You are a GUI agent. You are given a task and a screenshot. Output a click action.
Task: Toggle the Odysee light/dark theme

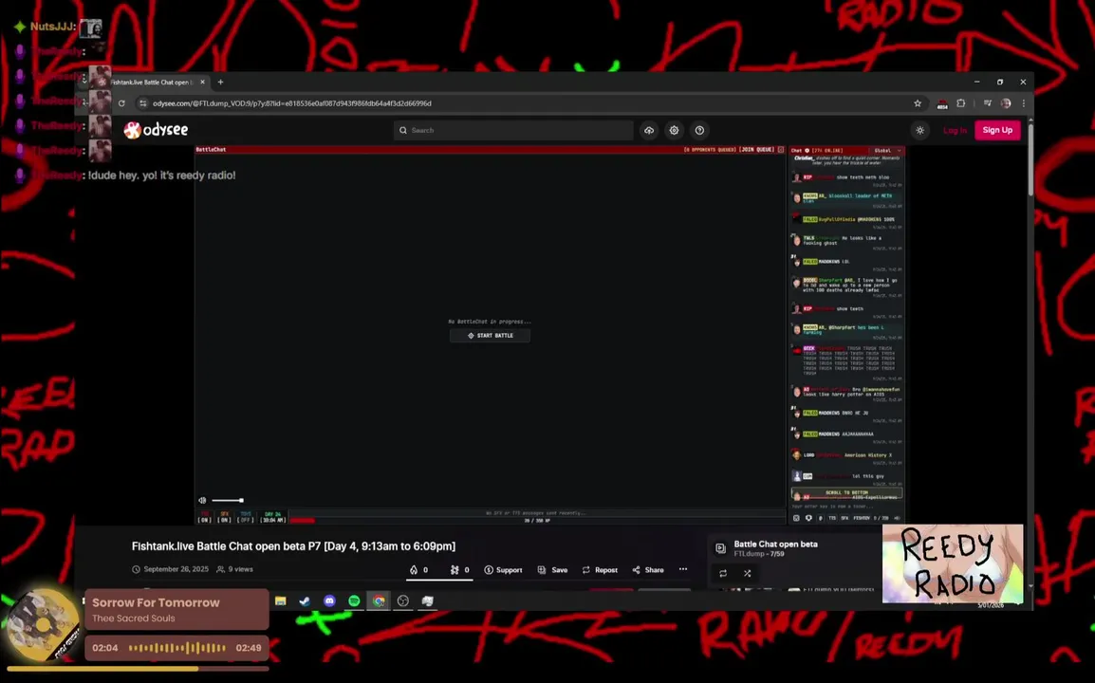click(920, 130)
